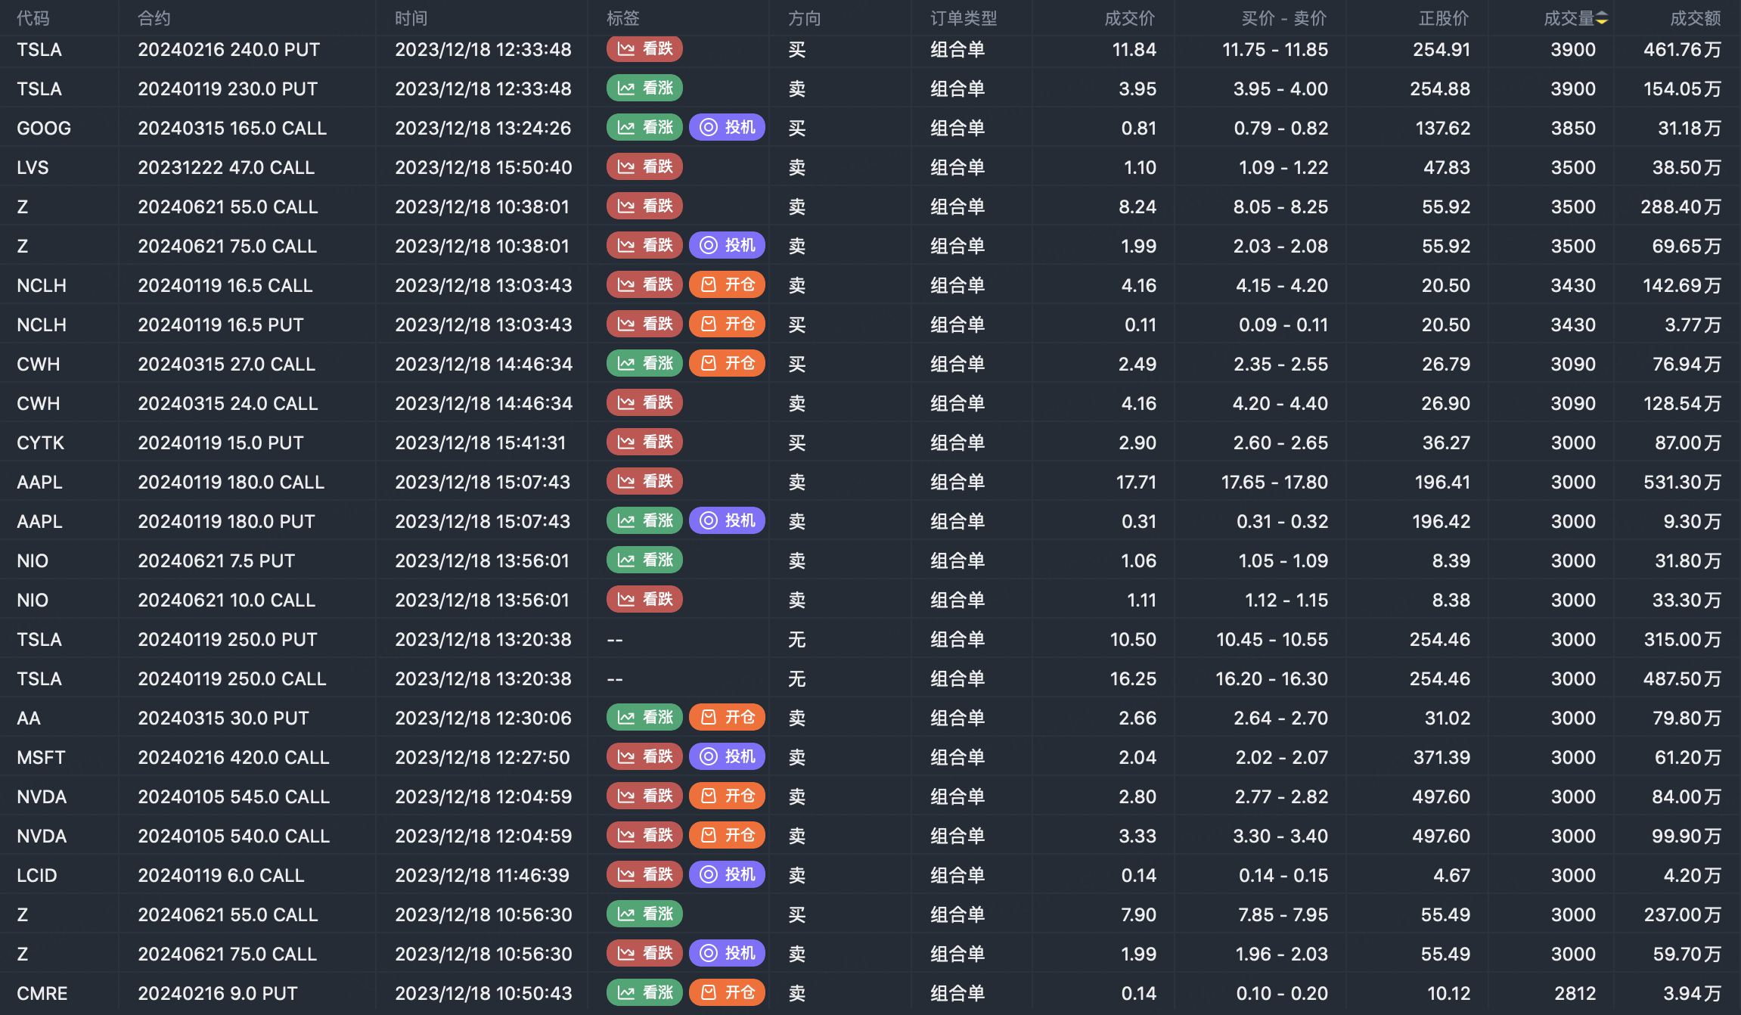
Task: Click 看涨 tag on TSLA 230.0 PUT row
Action: [644, 88]
